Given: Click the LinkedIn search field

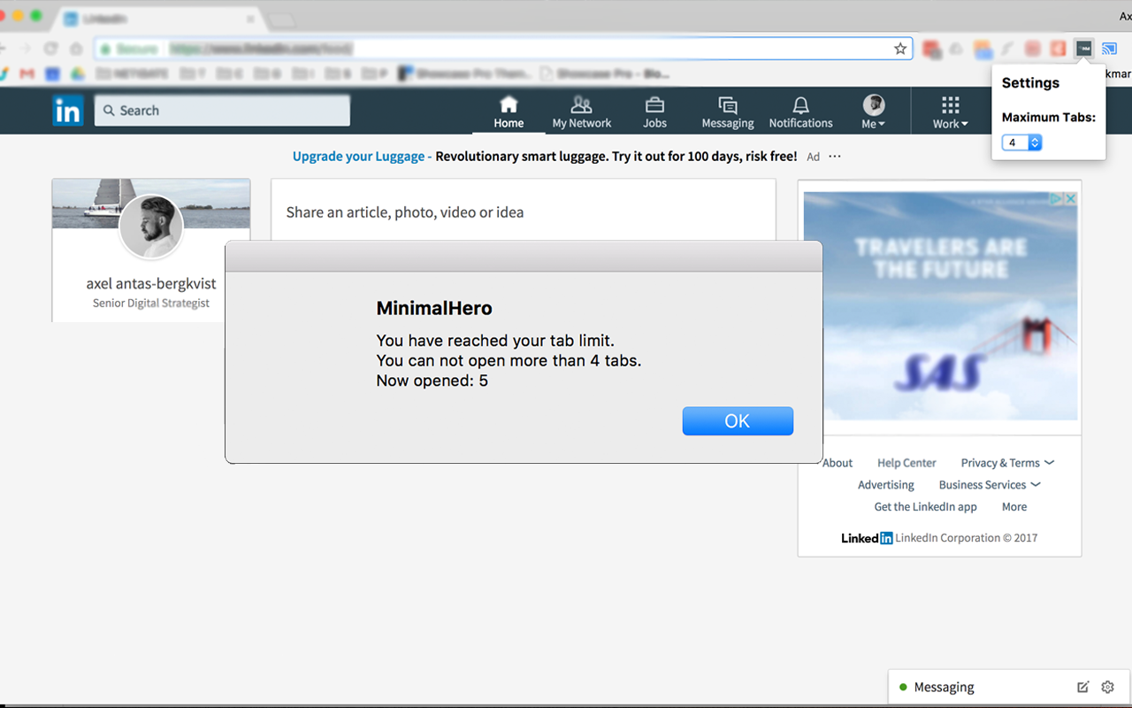Looking at the screenshot, I should 222,111.
